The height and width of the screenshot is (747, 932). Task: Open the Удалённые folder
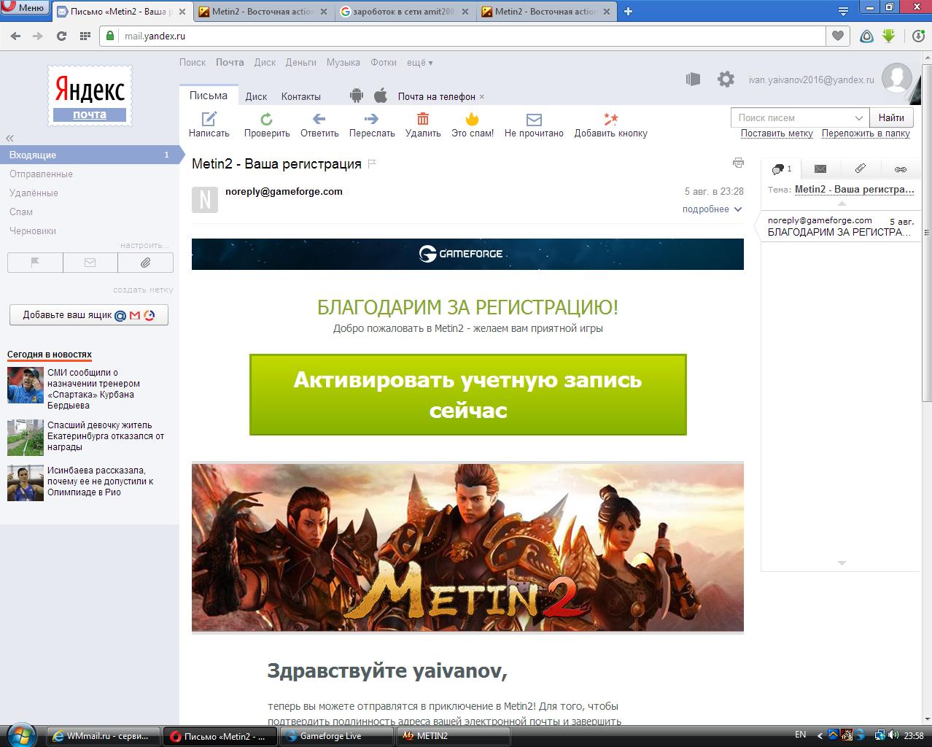(34, 193)
